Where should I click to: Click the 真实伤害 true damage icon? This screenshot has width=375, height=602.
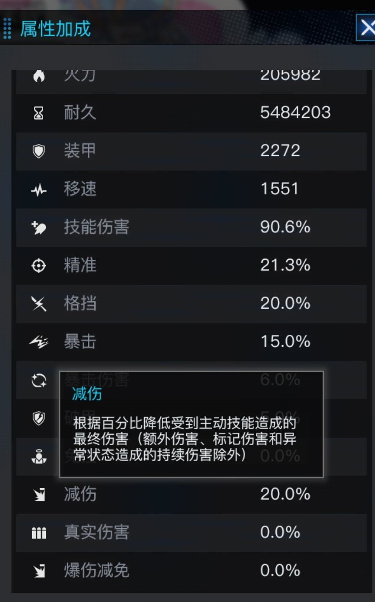[x=39, y=533]
